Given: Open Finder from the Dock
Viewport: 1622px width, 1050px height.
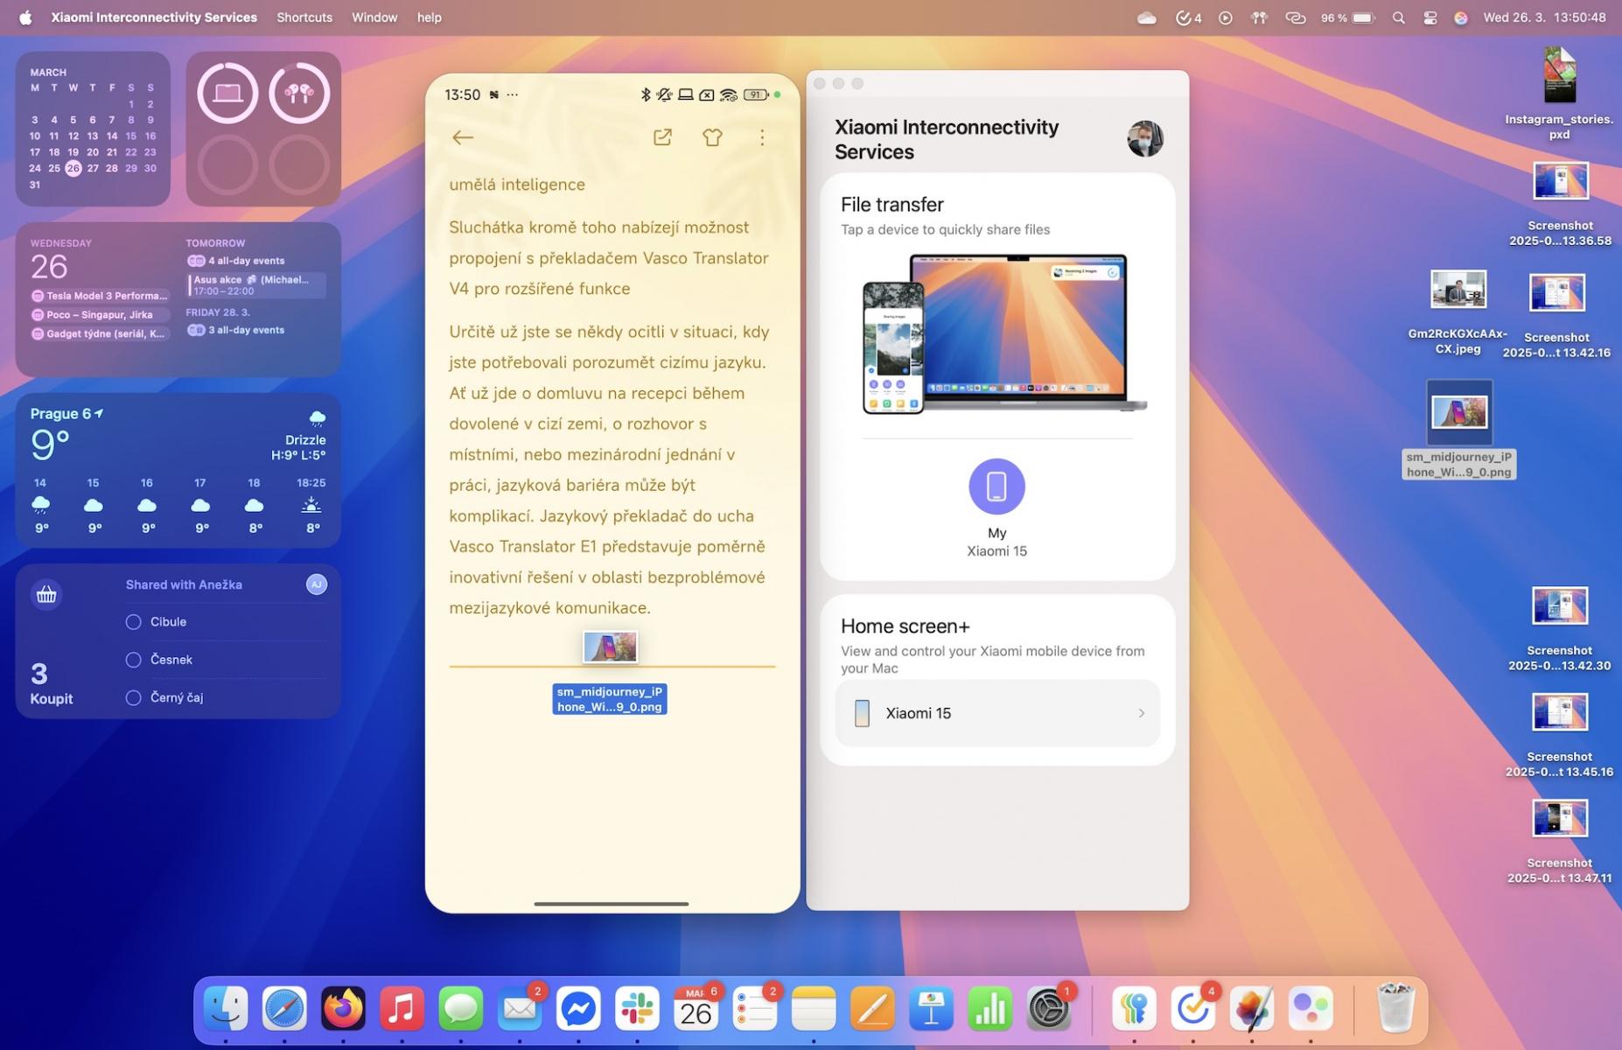Looking at the screenshot, I should pos(226,1009).
